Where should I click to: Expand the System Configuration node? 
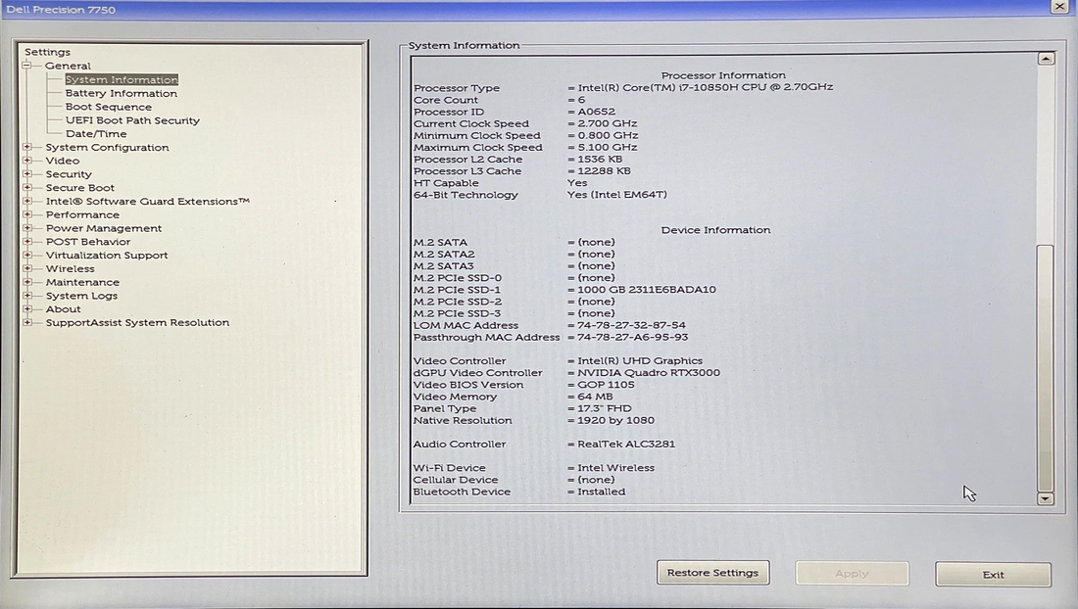[x=27, y=148]
